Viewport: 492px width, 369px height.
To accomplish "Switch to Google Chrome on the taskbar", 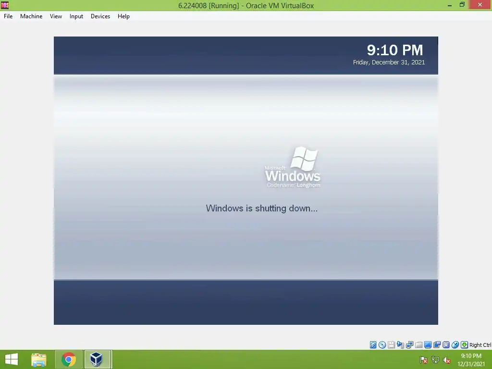I will pos(69,359).
